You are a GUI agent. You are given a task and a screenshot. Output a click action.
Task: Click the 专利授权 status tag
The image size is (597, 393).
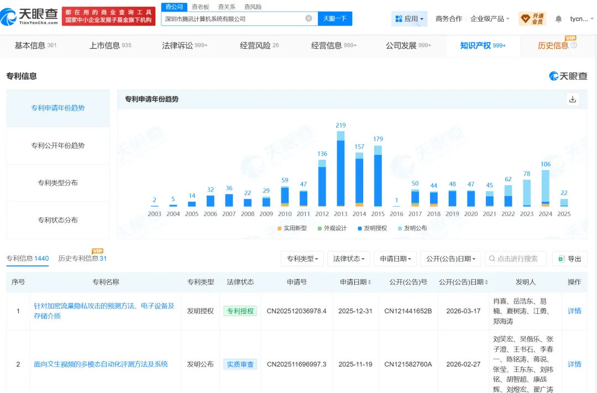(x=240, y=311)
